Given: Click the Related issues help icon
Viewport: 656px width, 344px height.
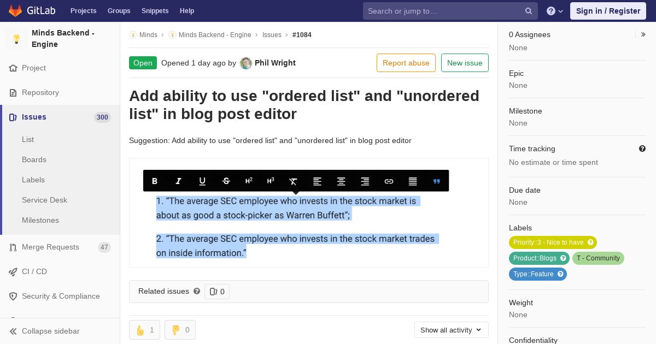Looking at the screenshot, I should click(197, 292).
